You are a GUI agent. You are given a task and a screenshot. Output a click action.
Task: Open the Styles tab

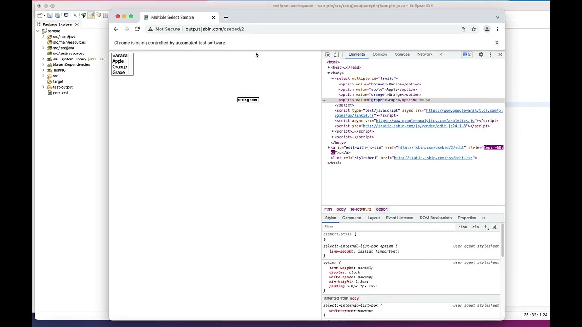(x=331, y=218)
